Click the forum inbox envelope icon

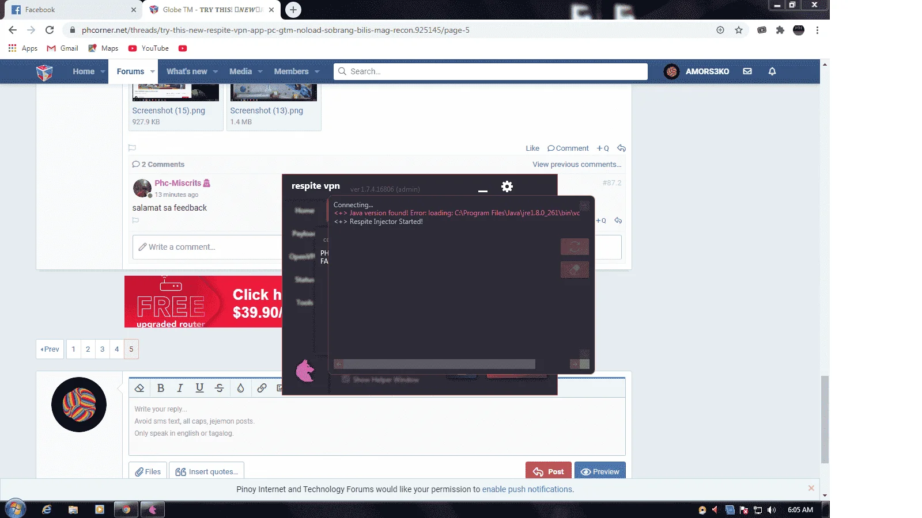(747, 71)
